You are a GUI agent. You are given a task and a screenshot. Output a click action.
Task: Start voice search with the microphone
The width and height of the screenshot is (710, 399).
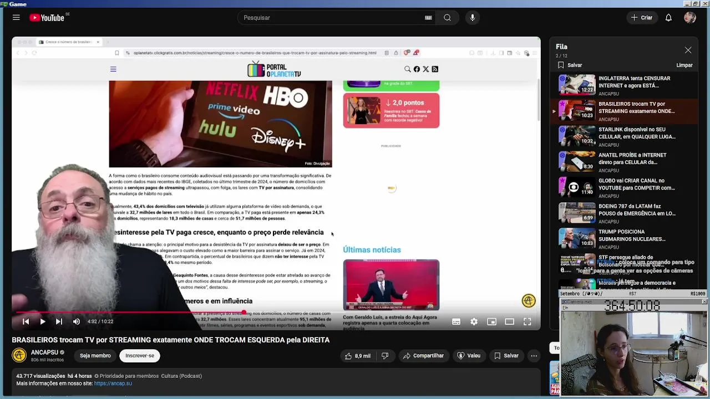click(x=473, y=18)
